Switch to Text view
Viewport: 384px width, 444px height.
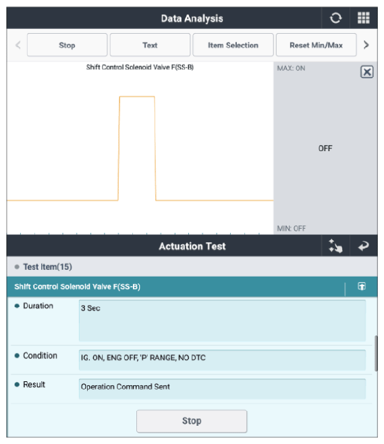tap(150, 45)
